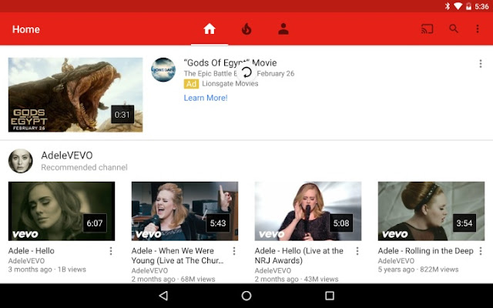
Task: Select Lionsgate Movies advertiser name
Action: 230,84
